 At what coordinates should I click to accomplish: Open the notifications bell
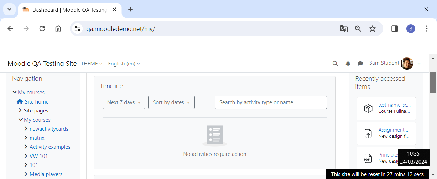[x=348, y=63]
